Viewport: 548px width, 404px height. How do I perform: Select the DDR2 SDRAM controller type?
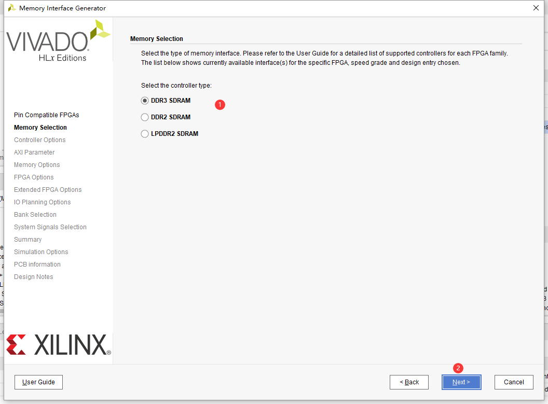(x=144, y=117)
